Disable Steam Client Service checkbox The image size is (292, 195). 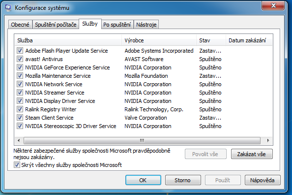click(20, 118)
